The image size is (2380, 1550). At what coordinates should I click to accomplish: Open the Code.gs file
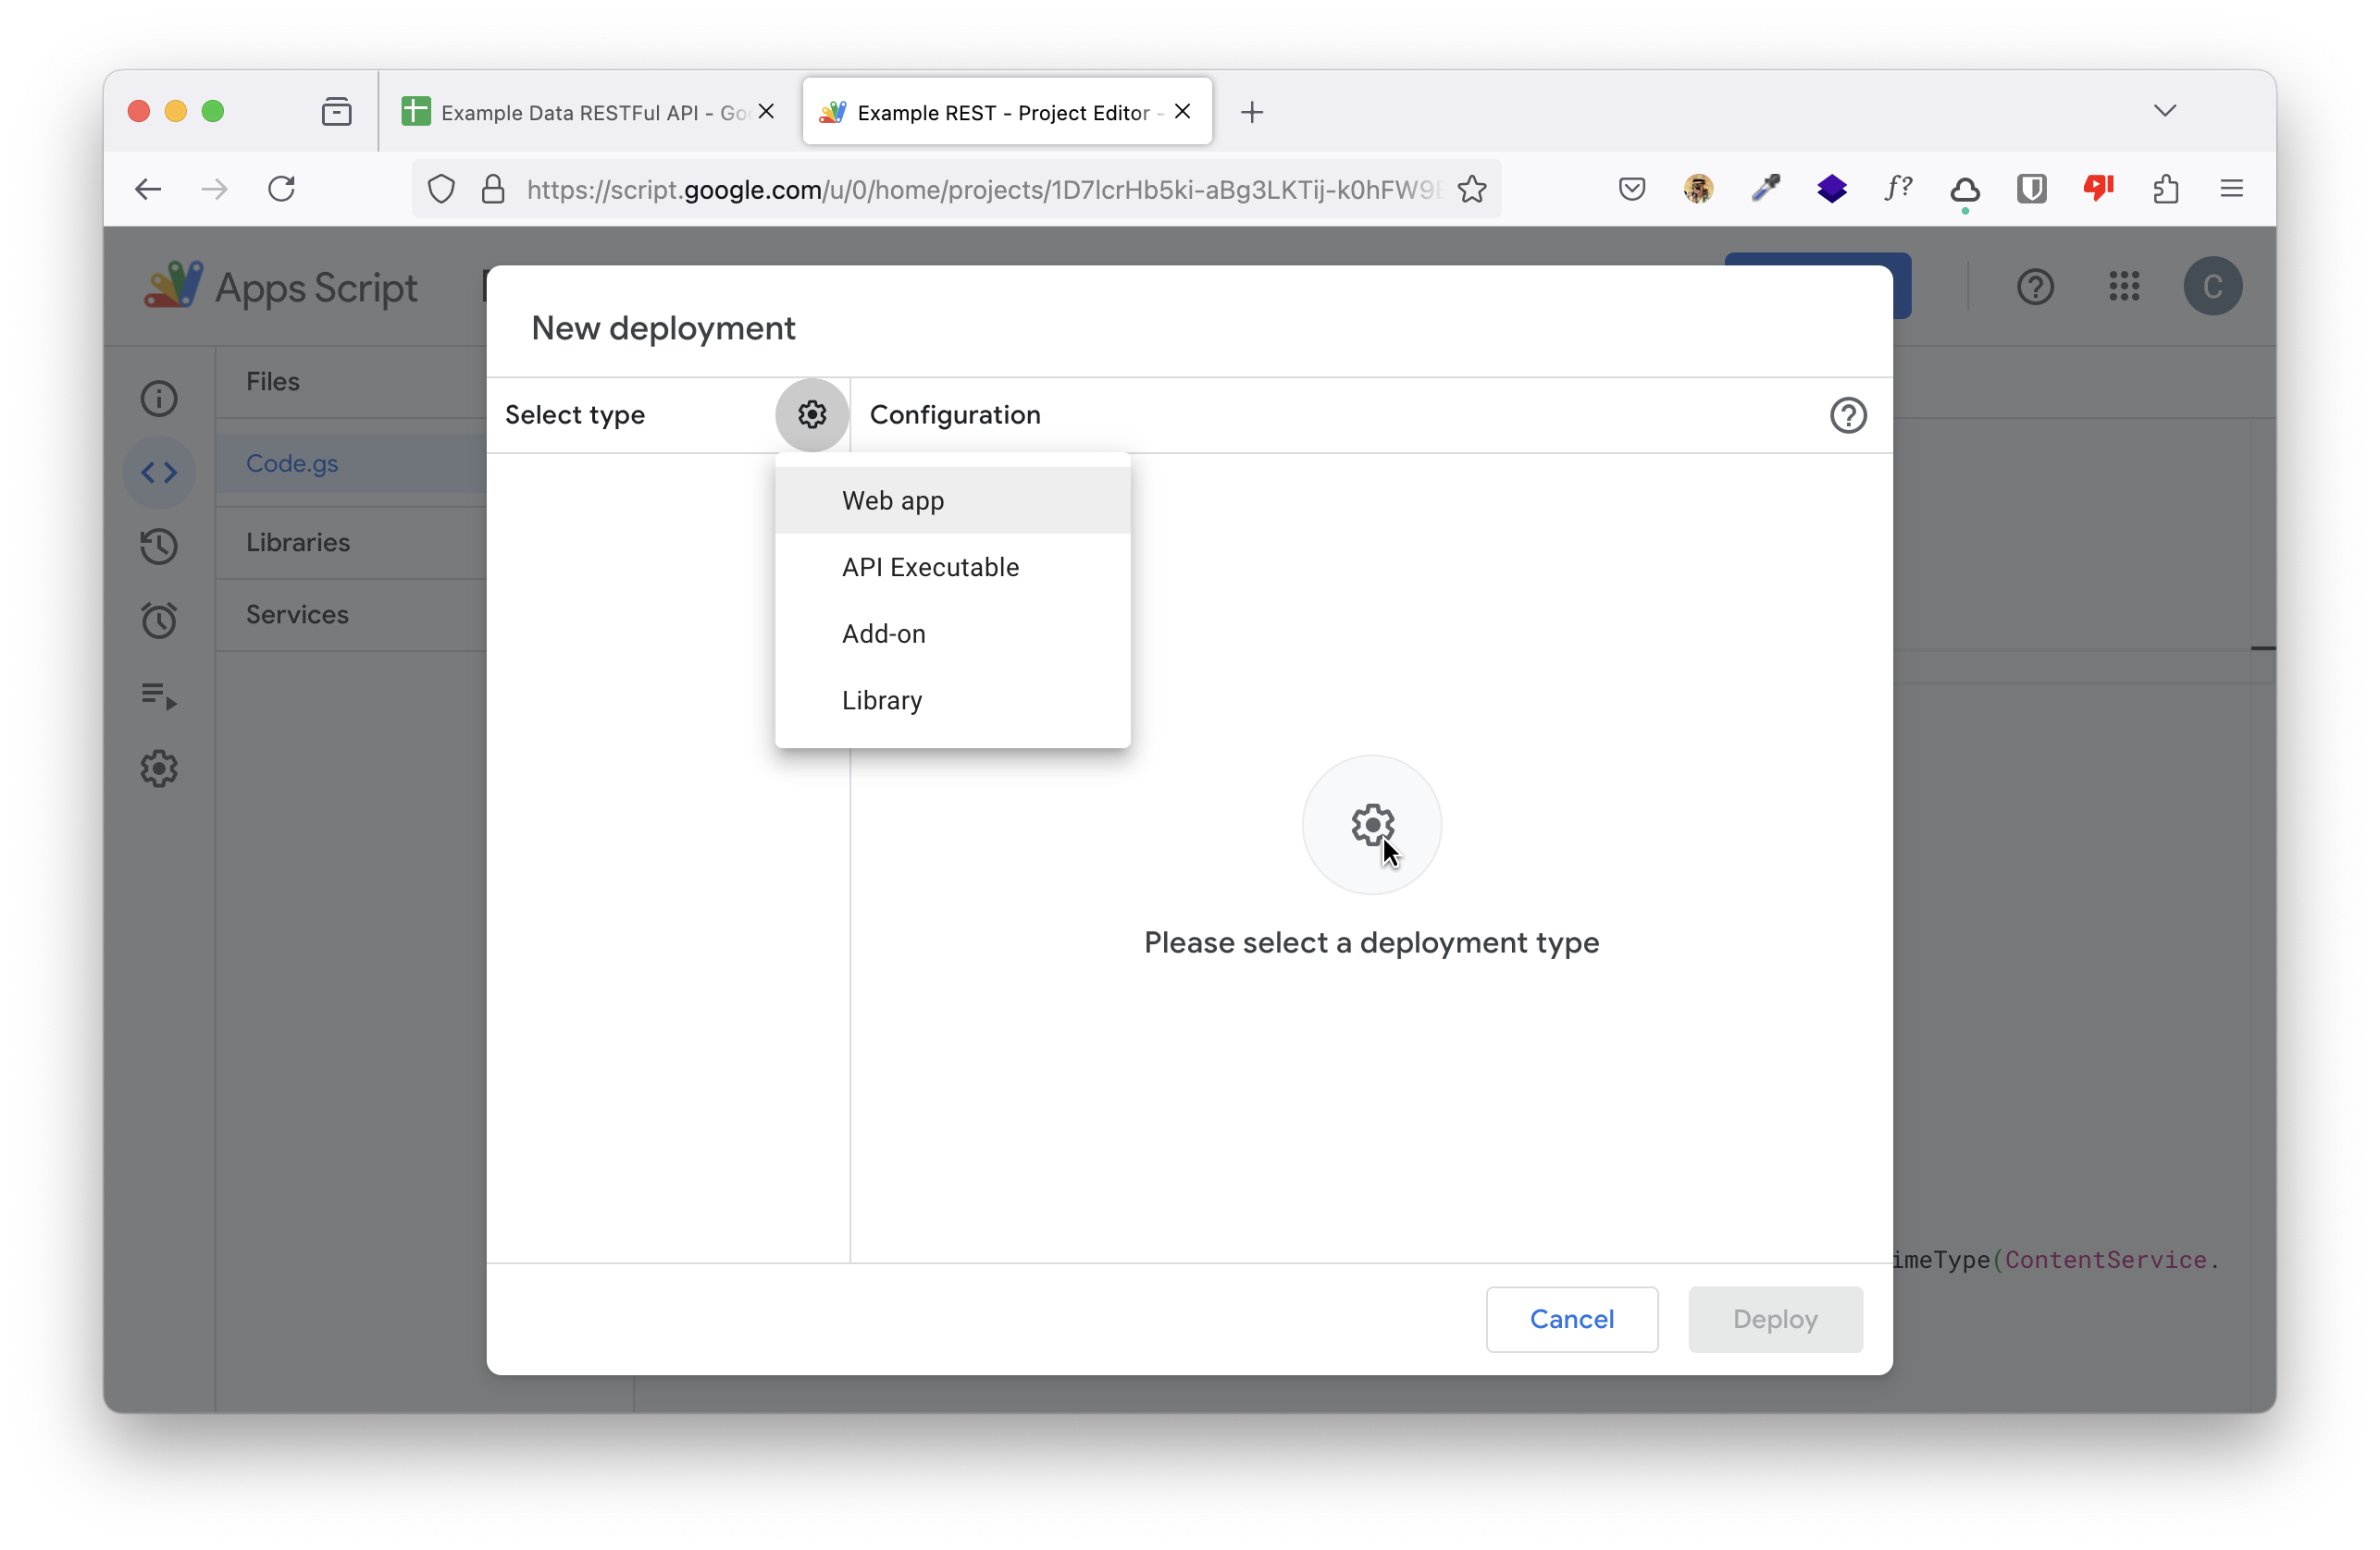coord(291,463)
